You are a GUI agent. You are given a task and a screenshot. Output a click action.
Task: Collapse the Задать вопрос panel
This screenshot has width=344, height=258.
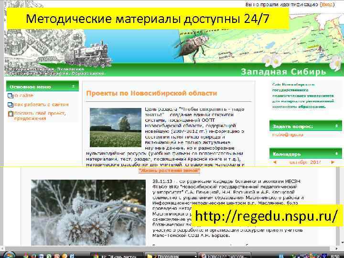[x=336, y=126]
